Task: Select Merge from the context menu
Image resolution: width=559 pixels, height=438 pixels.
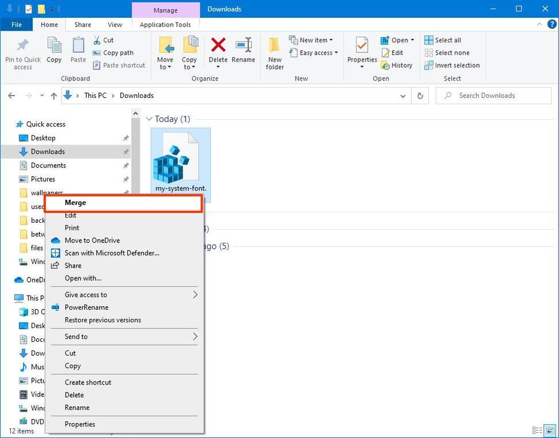Action: click(x=75, y=203)
